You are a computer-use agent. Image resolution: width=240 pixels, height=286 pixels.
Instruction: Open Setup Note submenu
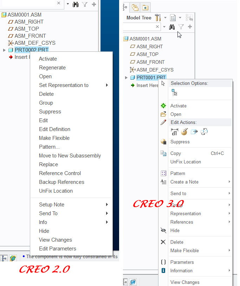[71, 205]
